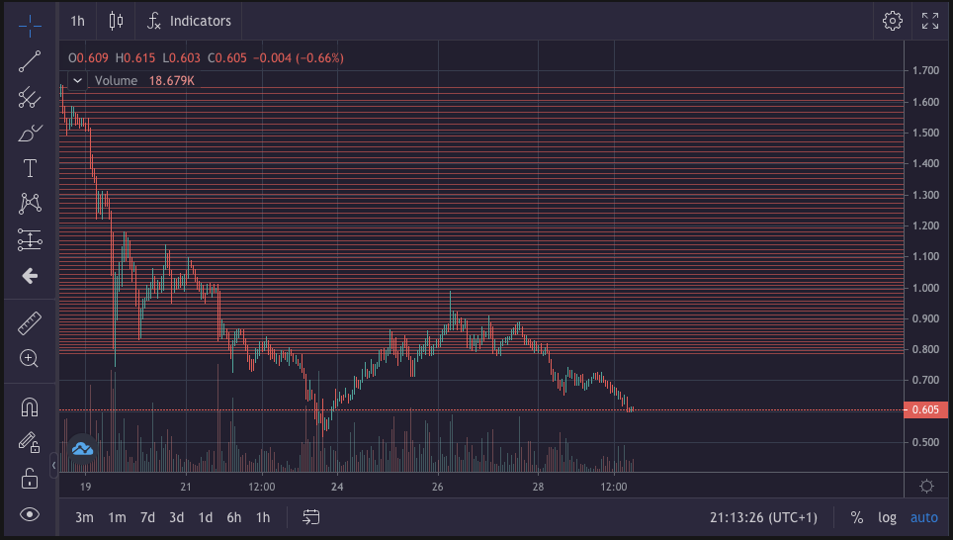Select the 1m date range
Viewport: 953px width, 540px height.
tap(117, 517)
